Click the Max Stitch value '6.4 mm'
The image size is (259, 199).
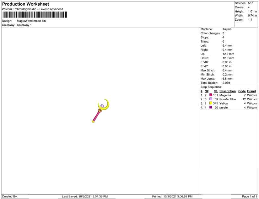[x=227, y=71]
